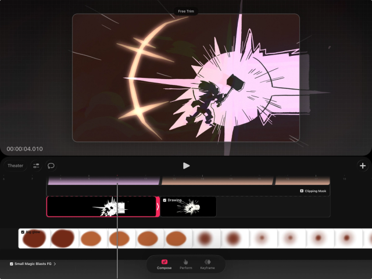The height and width of the screenshot is (279, 372).
Task: Open the timeline settings sliders icon
Action: pos(36,166)
